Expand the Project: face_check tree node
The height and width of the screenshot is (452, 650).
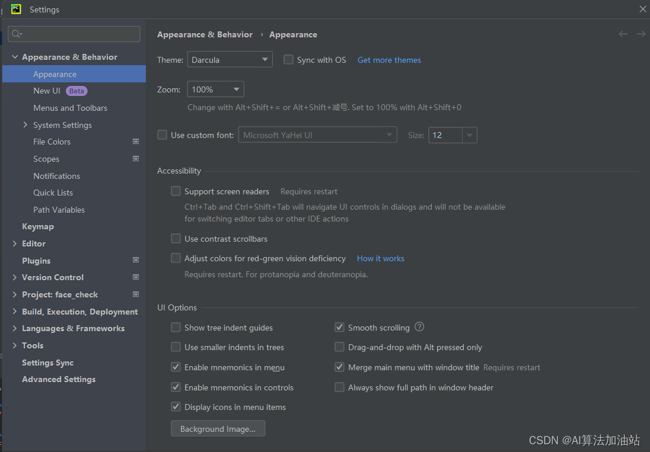point(14,294)
